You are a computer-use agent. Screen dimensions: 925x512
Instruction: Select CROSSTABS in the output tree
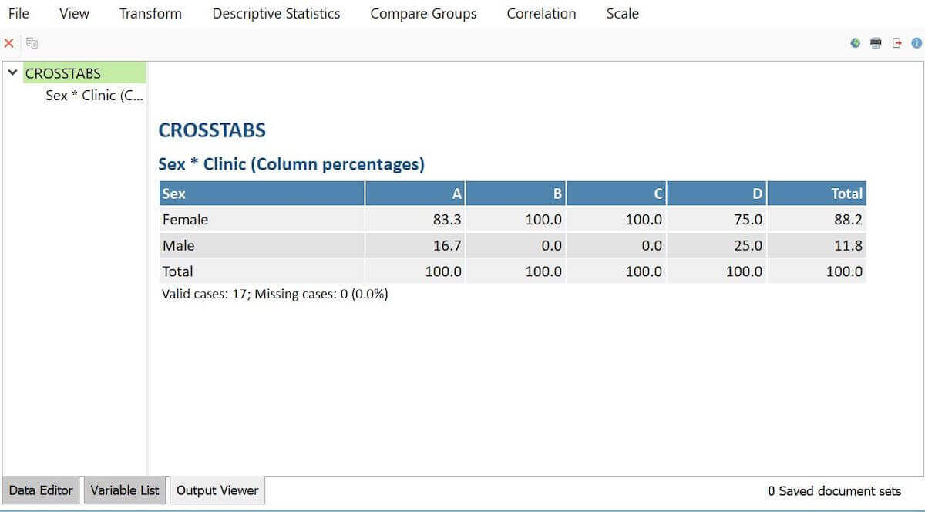pyautogui.click(x=63, y=74)
